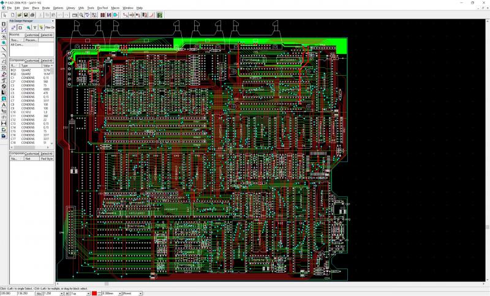Click Customize button in Rooms section

point(32,35)
